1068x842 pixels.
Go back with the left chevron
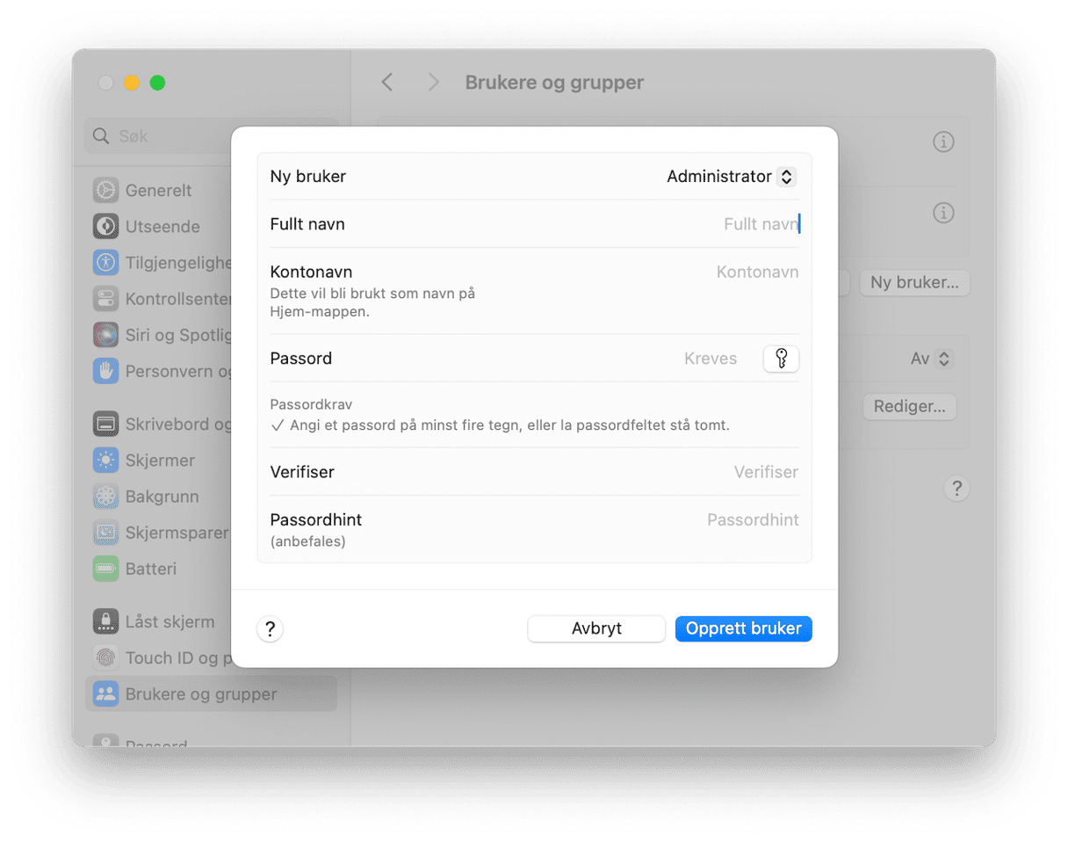click(387, 83)
